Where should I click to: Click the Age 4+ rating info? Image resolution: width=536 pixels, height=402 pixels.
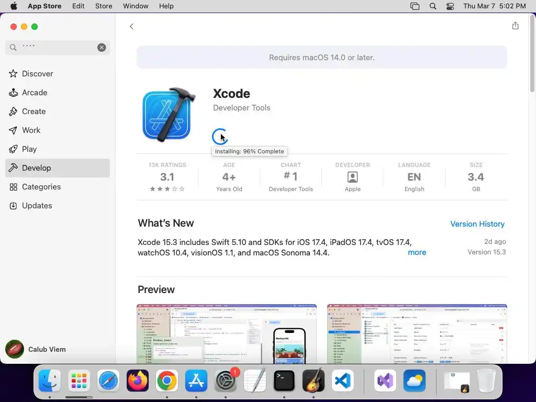coord(229,177)
